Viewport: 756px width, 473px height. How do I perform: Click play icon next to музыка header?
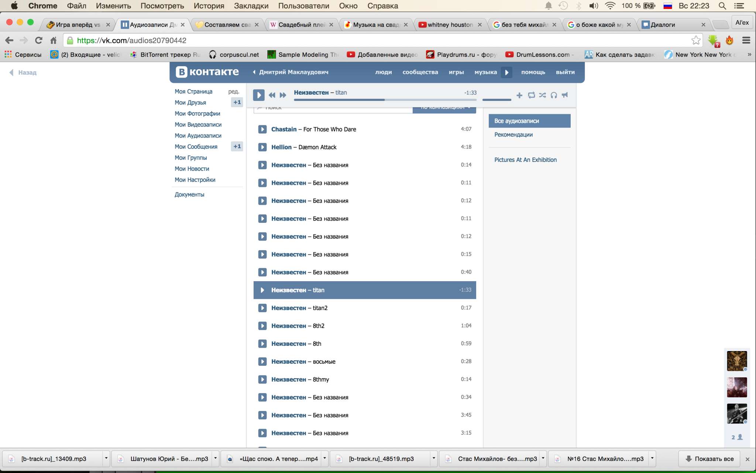[506, 72]
